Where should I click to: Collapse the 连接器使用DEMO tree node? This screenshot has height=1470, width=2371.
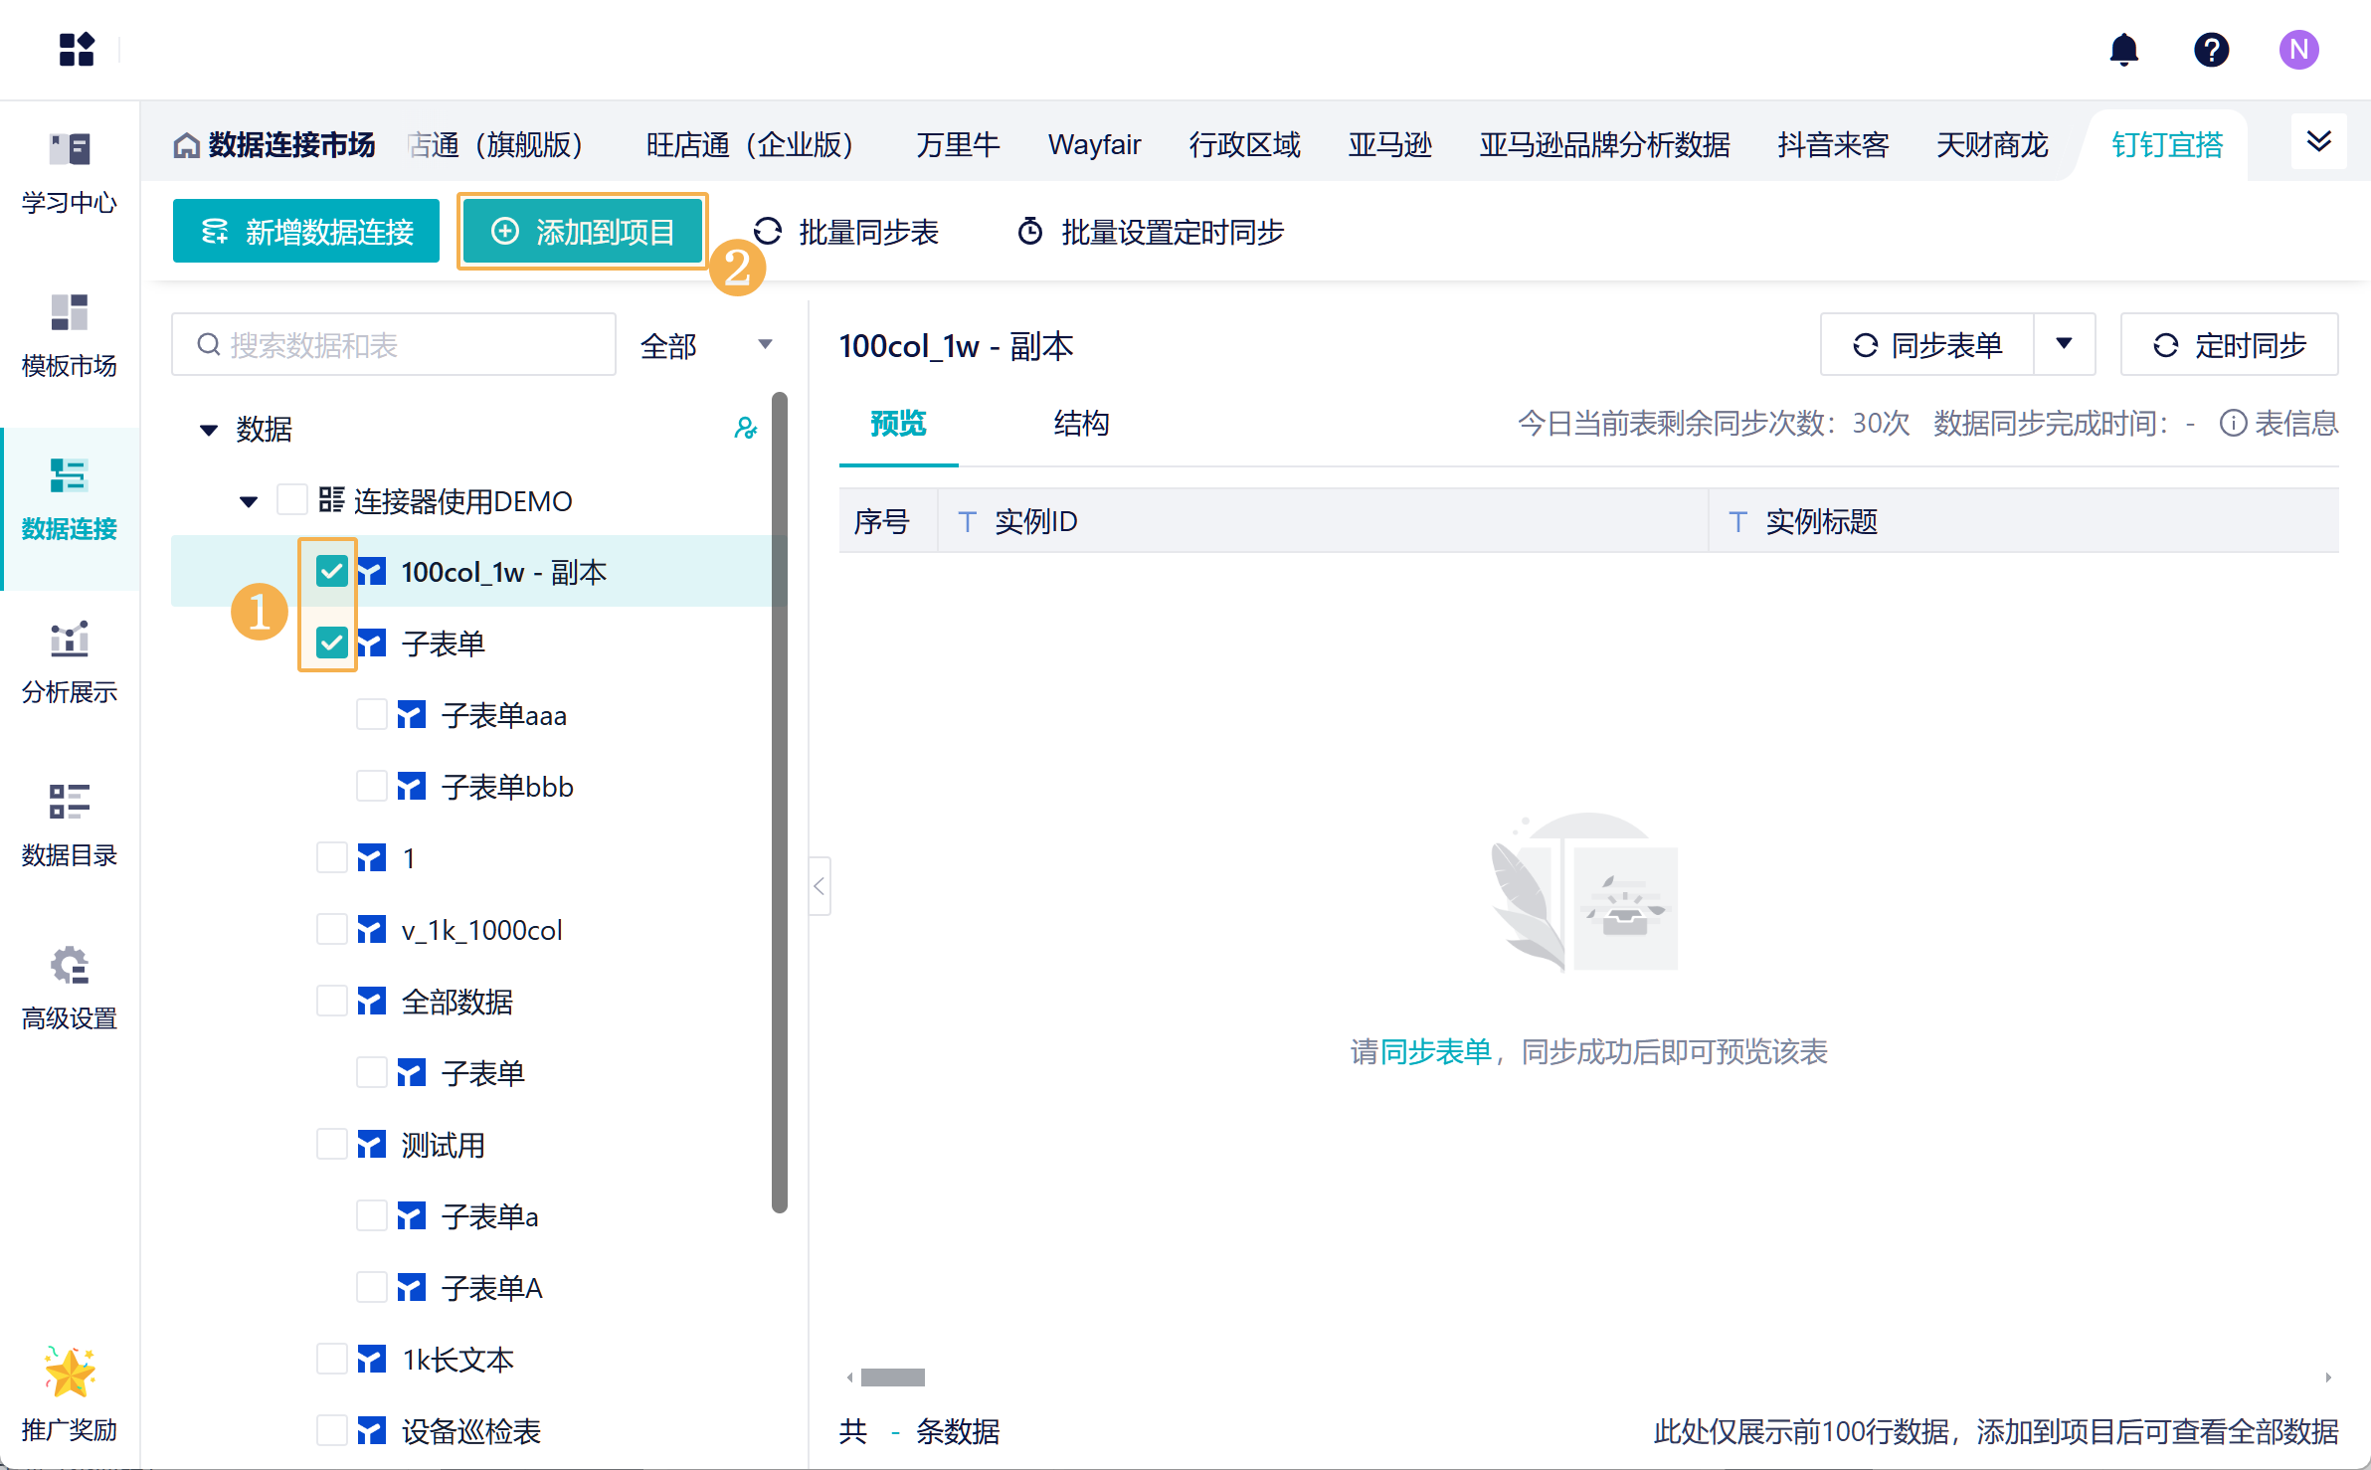[x=249, y=501]
